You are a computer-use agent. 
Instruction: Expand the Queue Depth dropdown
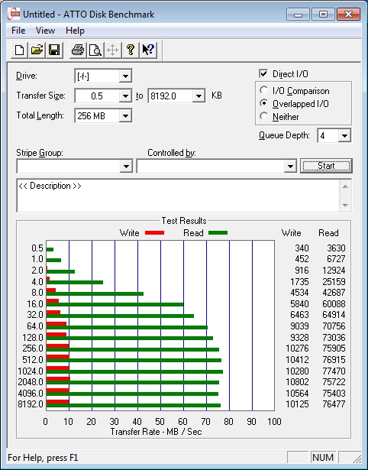tap(344, 136)
